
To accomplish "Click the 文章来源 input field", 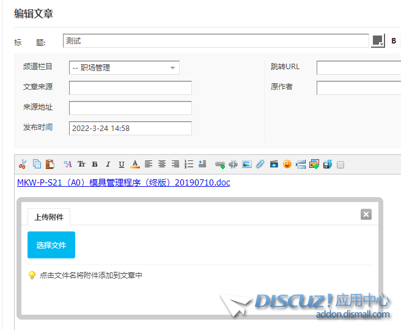I will click(130, 88).
